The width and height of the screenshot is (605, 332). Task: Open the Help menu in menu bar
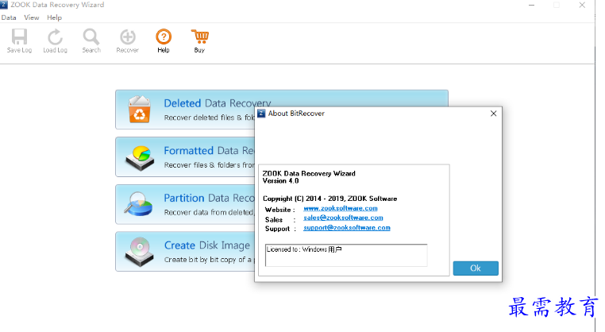55,17
